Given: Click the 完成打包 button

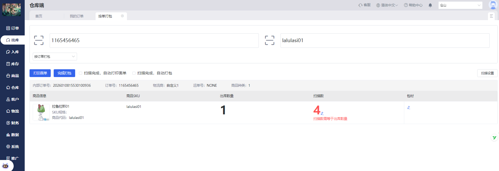Looking at the screenshot, I should coord(64,73).
